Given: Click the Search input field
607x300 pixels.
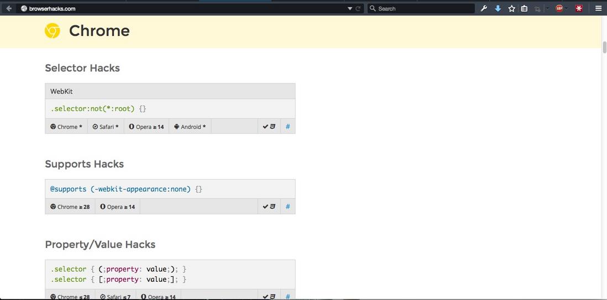Looking at the screenshot, I should [x=421, y=8].
